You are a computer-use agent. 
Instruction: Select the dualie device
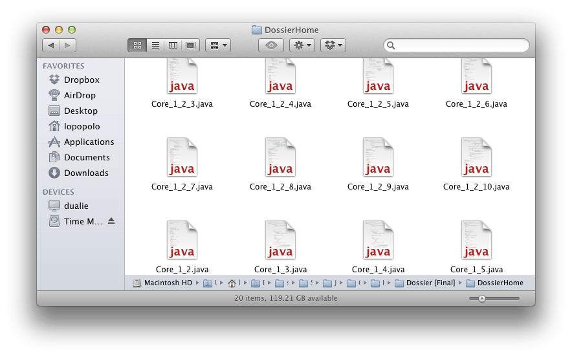pos(76,206)
